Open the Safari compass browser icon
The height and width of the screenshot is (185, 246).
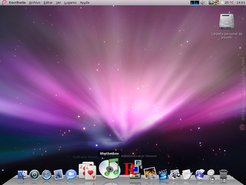[47, 175]
